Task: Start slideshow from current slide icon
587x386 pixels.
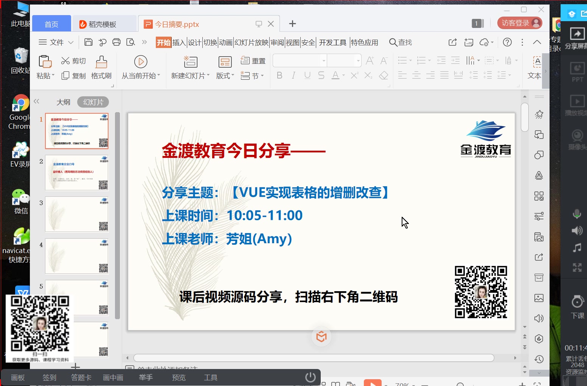Action: [x=141, y=62]
